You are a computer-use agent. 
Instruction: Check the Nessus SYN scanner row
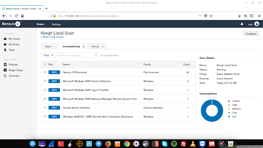(x=45, y=72)
